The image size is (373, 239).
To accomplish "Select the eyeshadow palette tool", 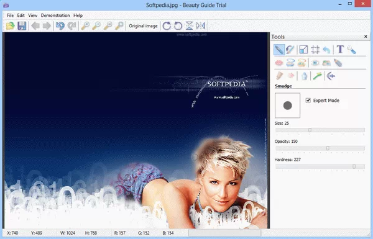I will pos(326,63).
